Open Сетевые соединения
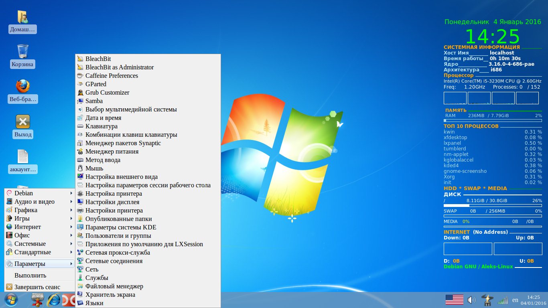548x308 pixels. click(x=148, y=261)
